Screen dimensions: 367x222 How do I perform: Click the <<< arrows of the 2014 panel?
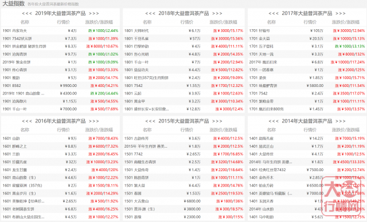[x=274, y=121]
